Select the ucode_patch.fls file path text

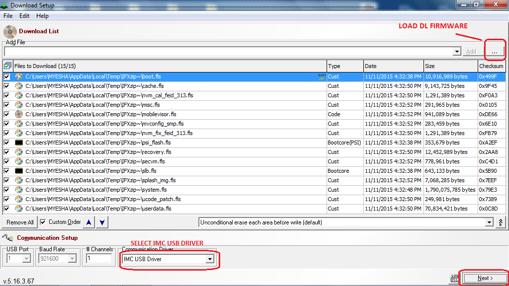click(x=103, y=199)
